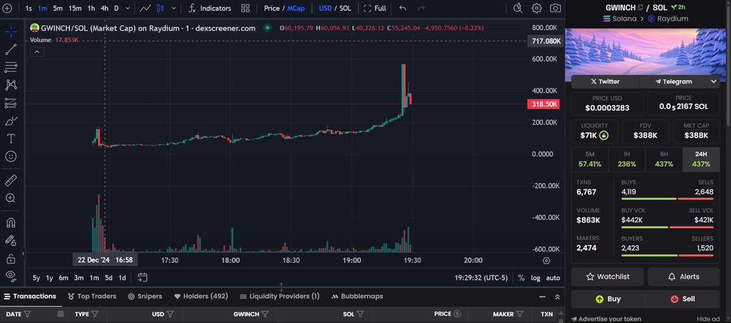Viewport: 731px width, 323px height.
Task: Open the USD column filter
Action: pos(170,314)
